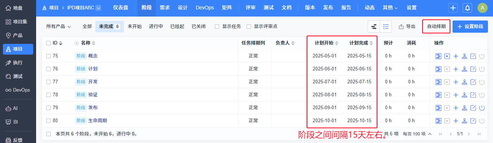Enable the 显示任务 checkbox
Viewport: 493px width, 143px height.
[x=217, y=27]
